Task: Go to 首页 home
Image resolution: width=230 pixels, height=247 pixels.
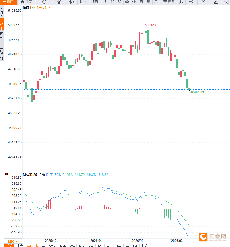Action: tap(26, 2)
